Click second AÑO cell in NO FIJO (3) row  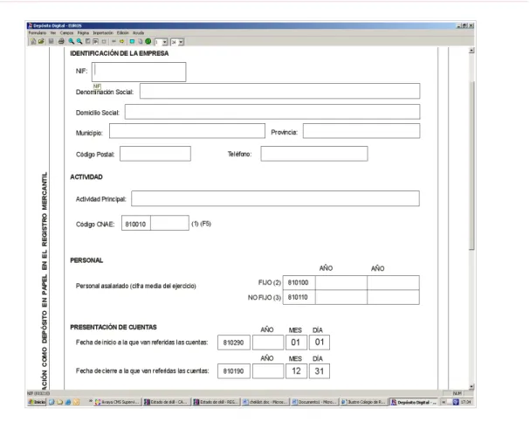394,297
